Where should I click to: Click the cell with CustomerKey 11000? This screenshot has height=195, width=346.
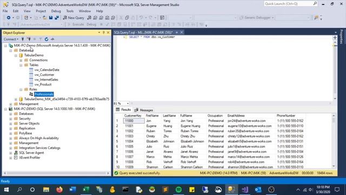point(134,121)
